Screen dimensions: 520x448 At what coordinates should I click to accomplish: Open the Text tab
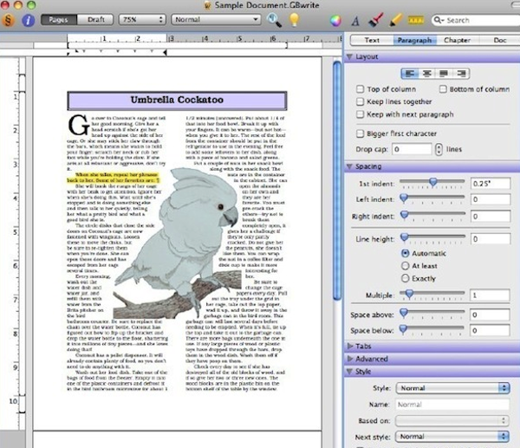click(x=372, y=40)
